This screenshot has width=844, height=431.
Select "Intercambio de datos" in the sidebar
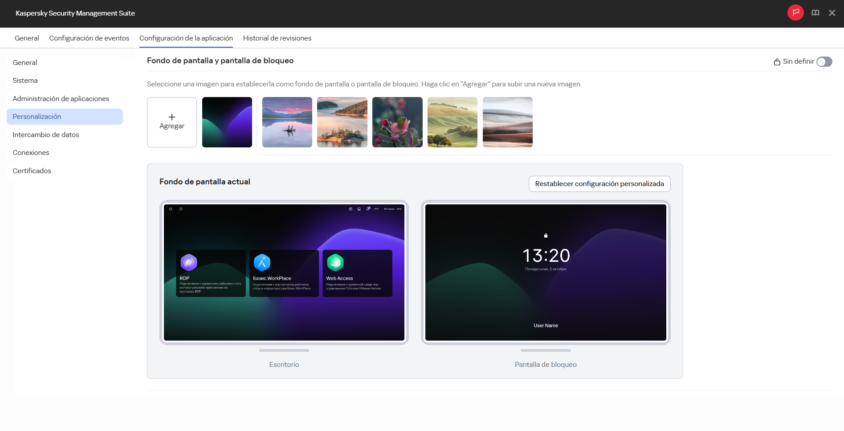45,134
